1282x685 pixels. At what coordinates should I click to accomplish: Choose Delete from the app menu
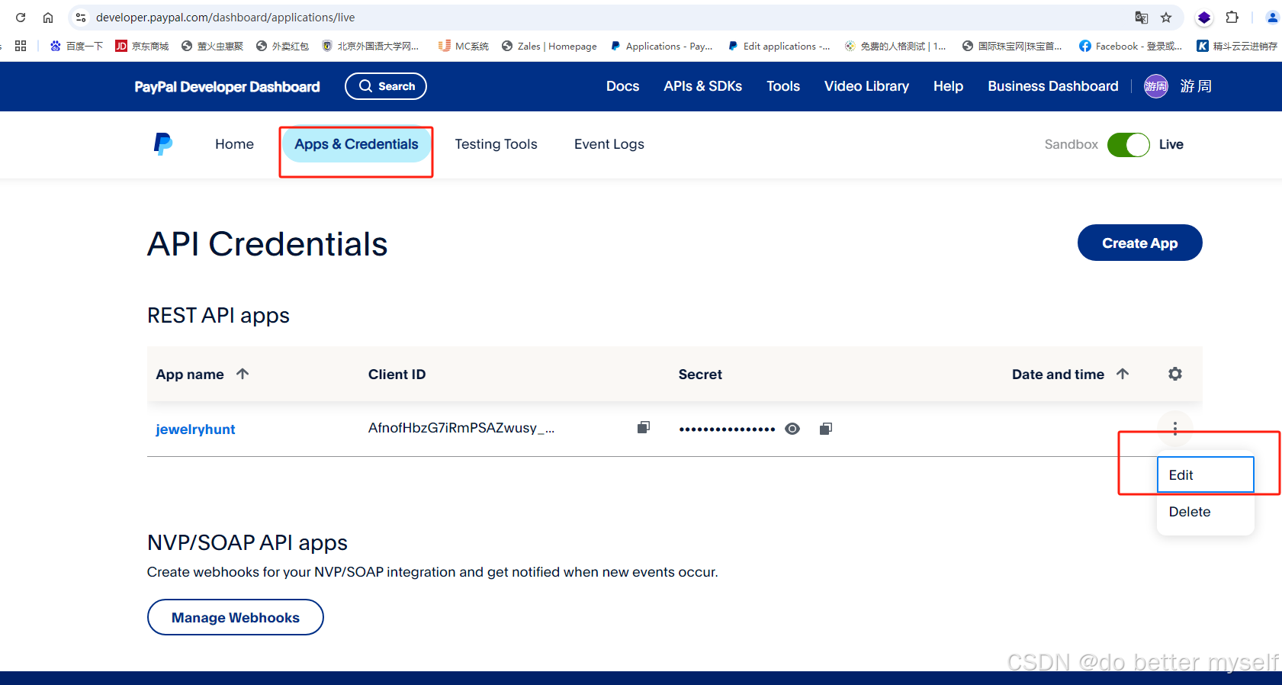[1205, 512]
